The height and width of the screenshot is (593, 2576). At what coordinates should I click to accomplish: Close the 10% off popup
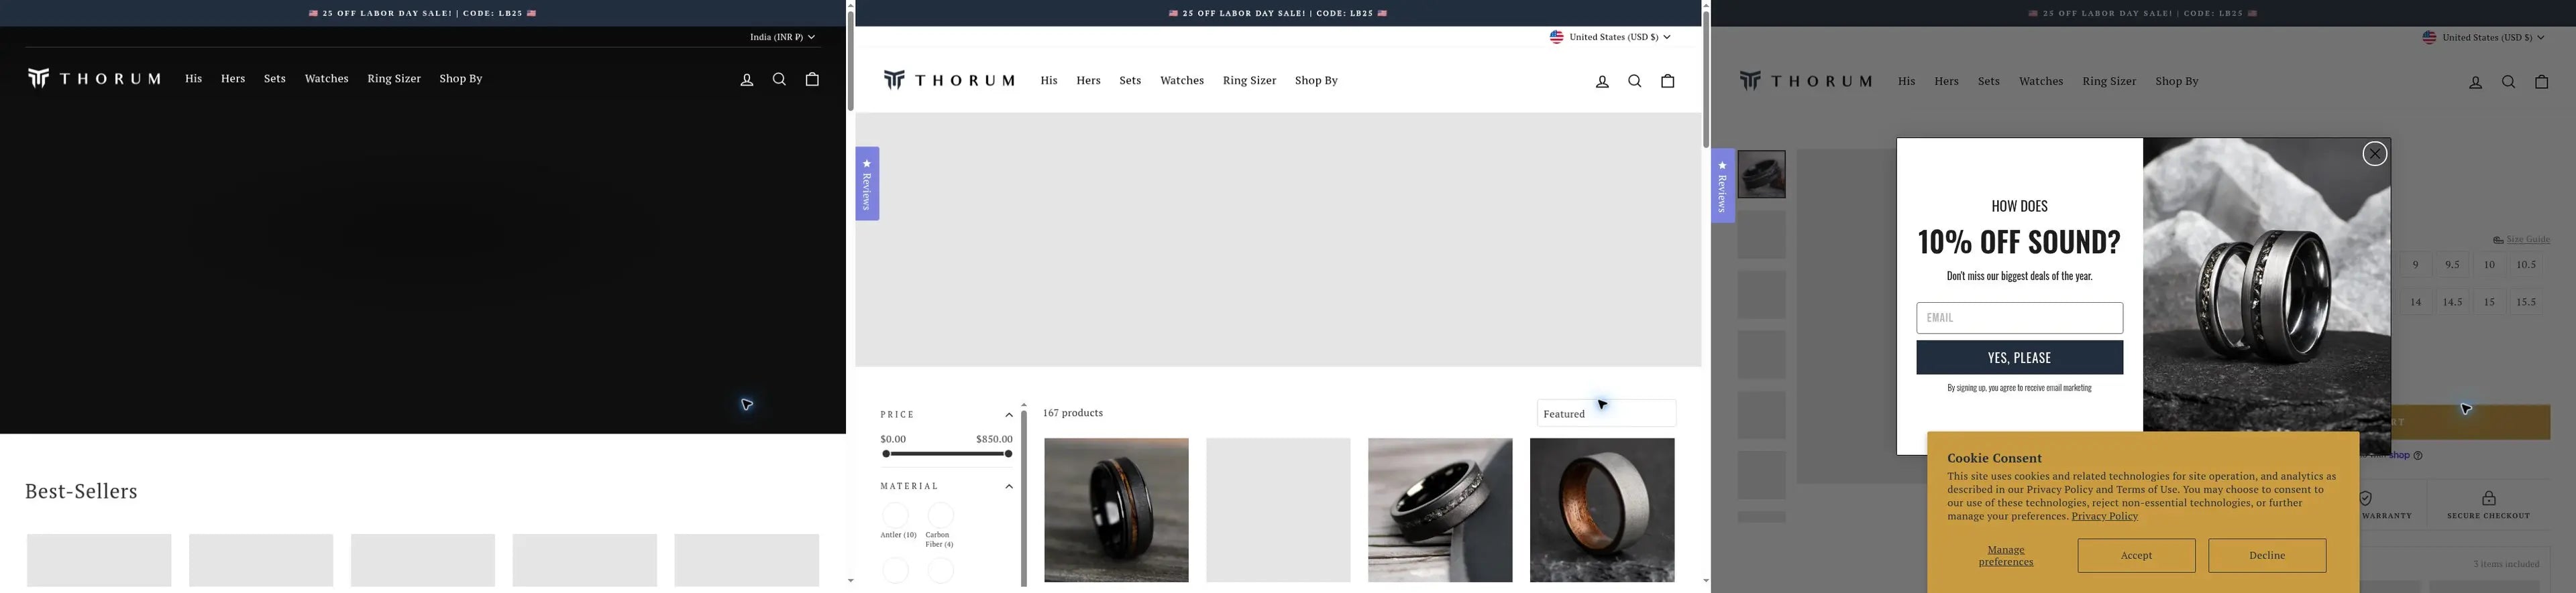tap(2374, 153)
